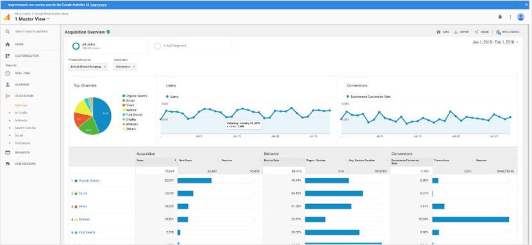Open Sessions column header dropdown
The width and height of the screenshot is (532, 245).
(x=261, y=160)
